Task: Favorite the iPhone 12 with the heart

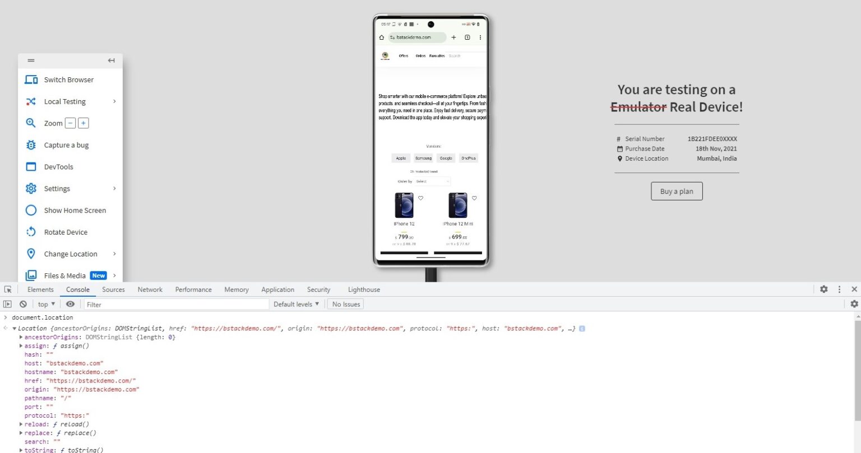Action: click(x=421, y=198)
